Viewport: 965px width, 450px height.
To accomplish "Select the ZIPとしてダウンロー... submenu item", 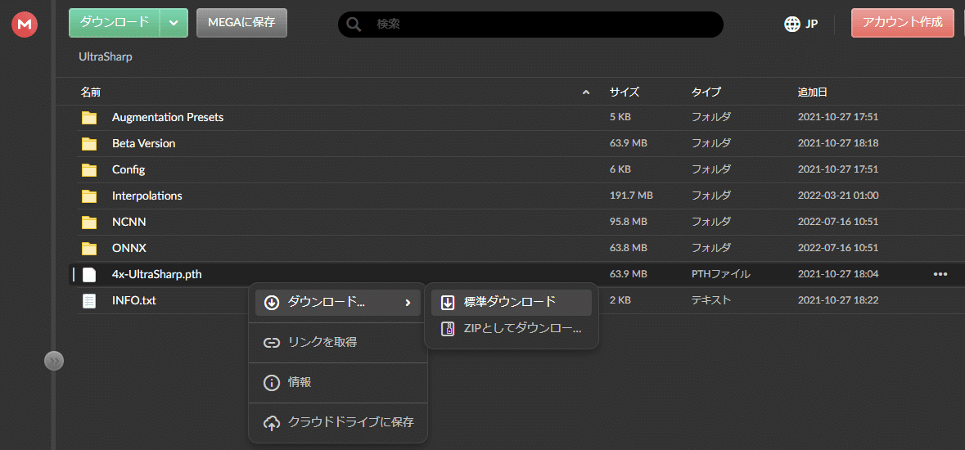I will tap(512, 329).
